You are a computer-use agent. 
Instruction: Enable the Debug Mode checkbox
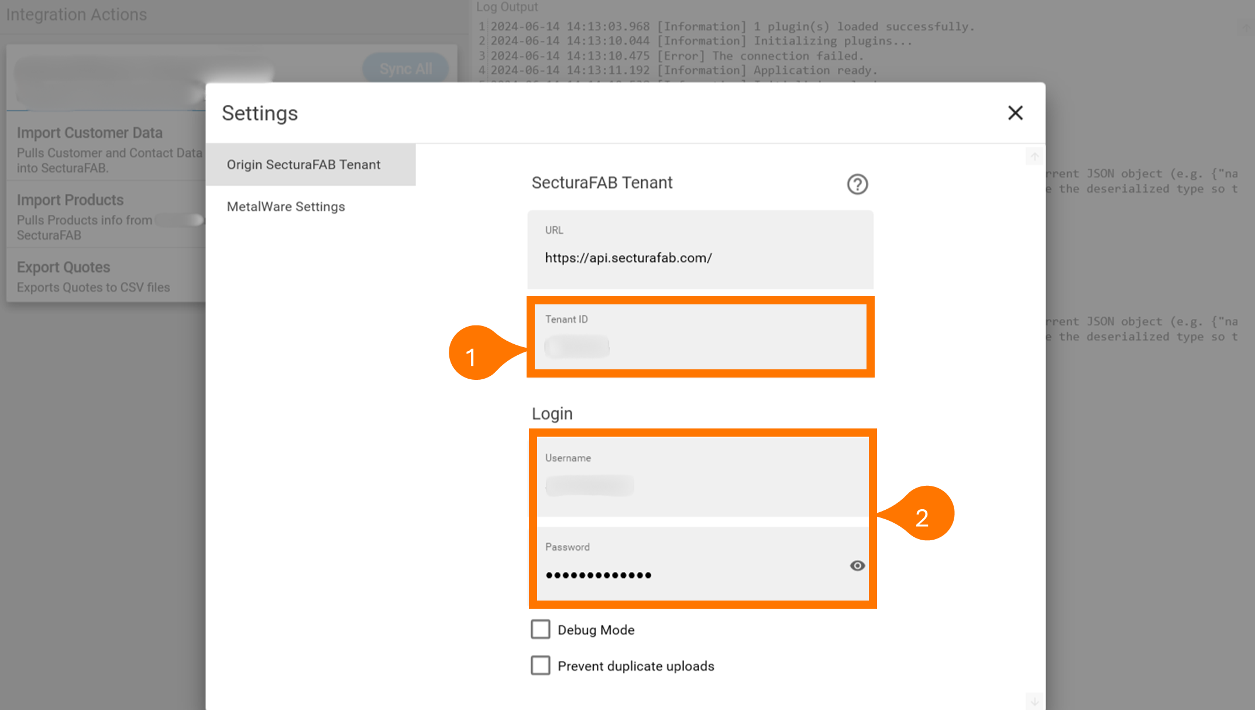pyautogui.click(x=541, y=629)
